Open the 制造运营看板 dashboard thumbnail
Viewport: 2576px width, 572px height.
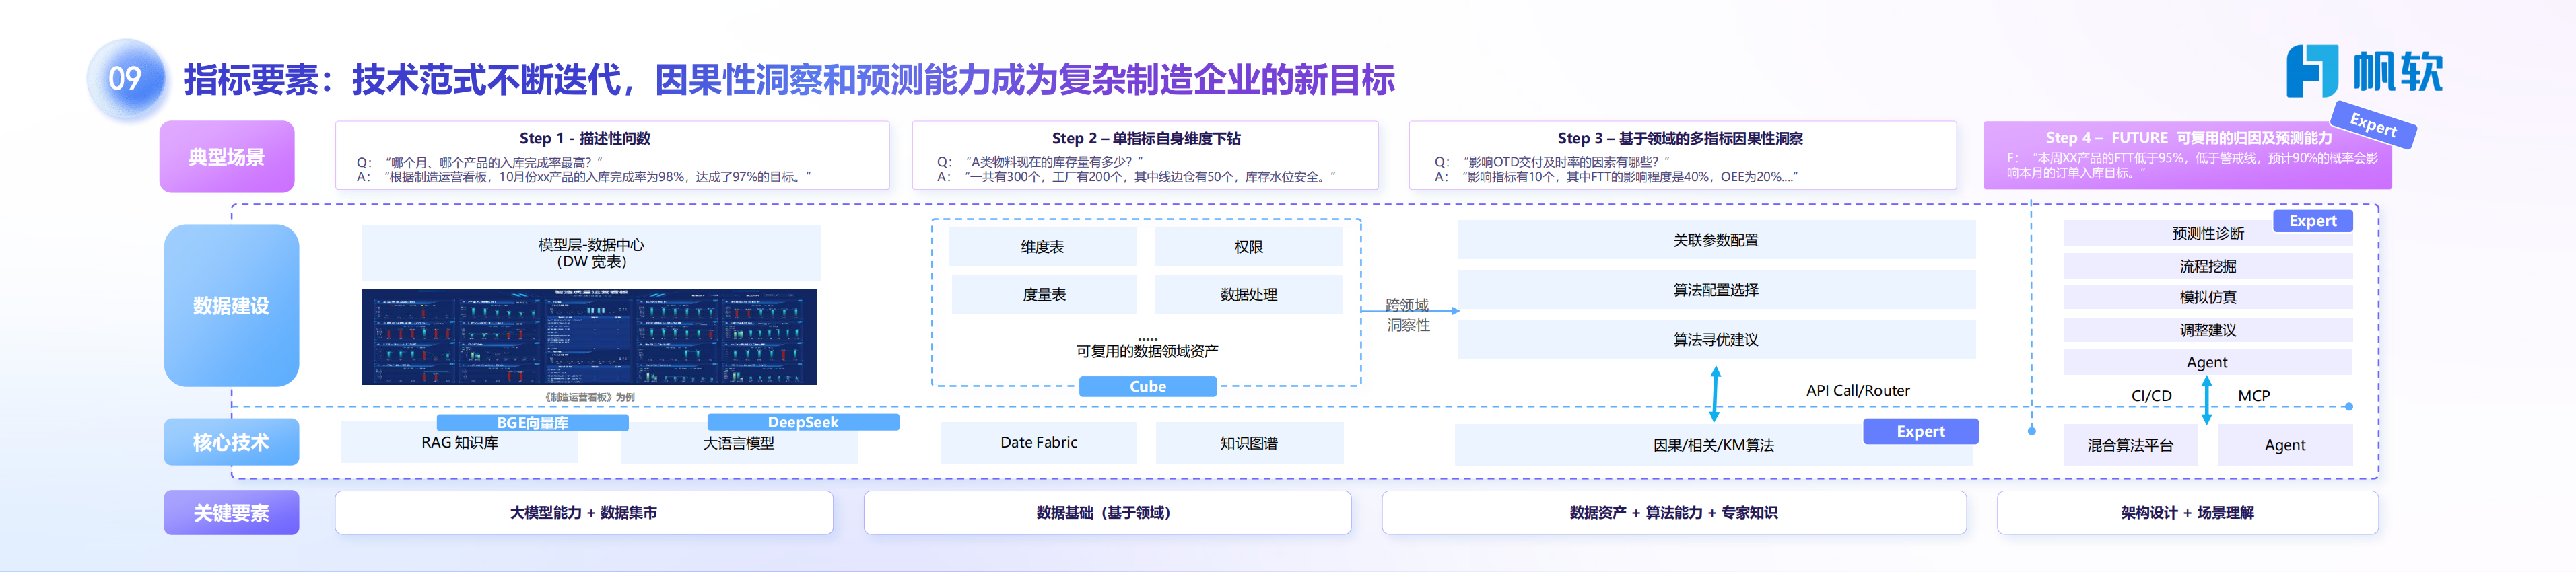pyautogui.click(x=588, y=337)
